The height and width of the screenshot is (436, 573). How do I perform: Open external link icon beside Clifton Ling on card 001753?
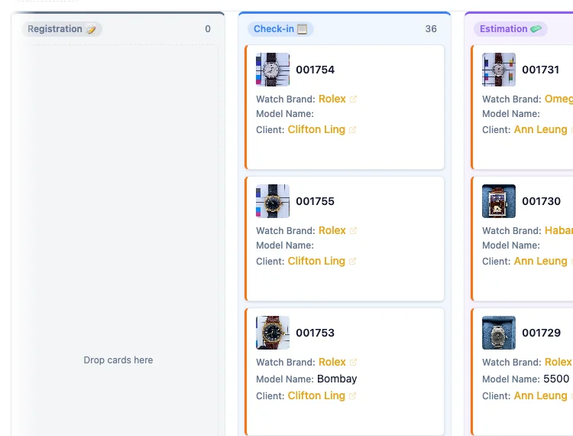tap(352, 396)
